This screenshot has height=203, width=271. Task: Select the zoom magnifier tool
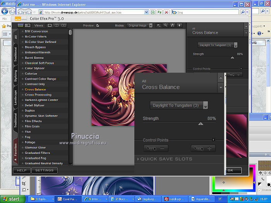(x=165, y=26)
